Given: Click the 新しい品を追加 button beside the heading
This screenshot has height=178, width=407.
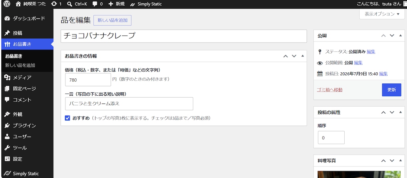Looking at the screenshot, I should pos(112,20).
